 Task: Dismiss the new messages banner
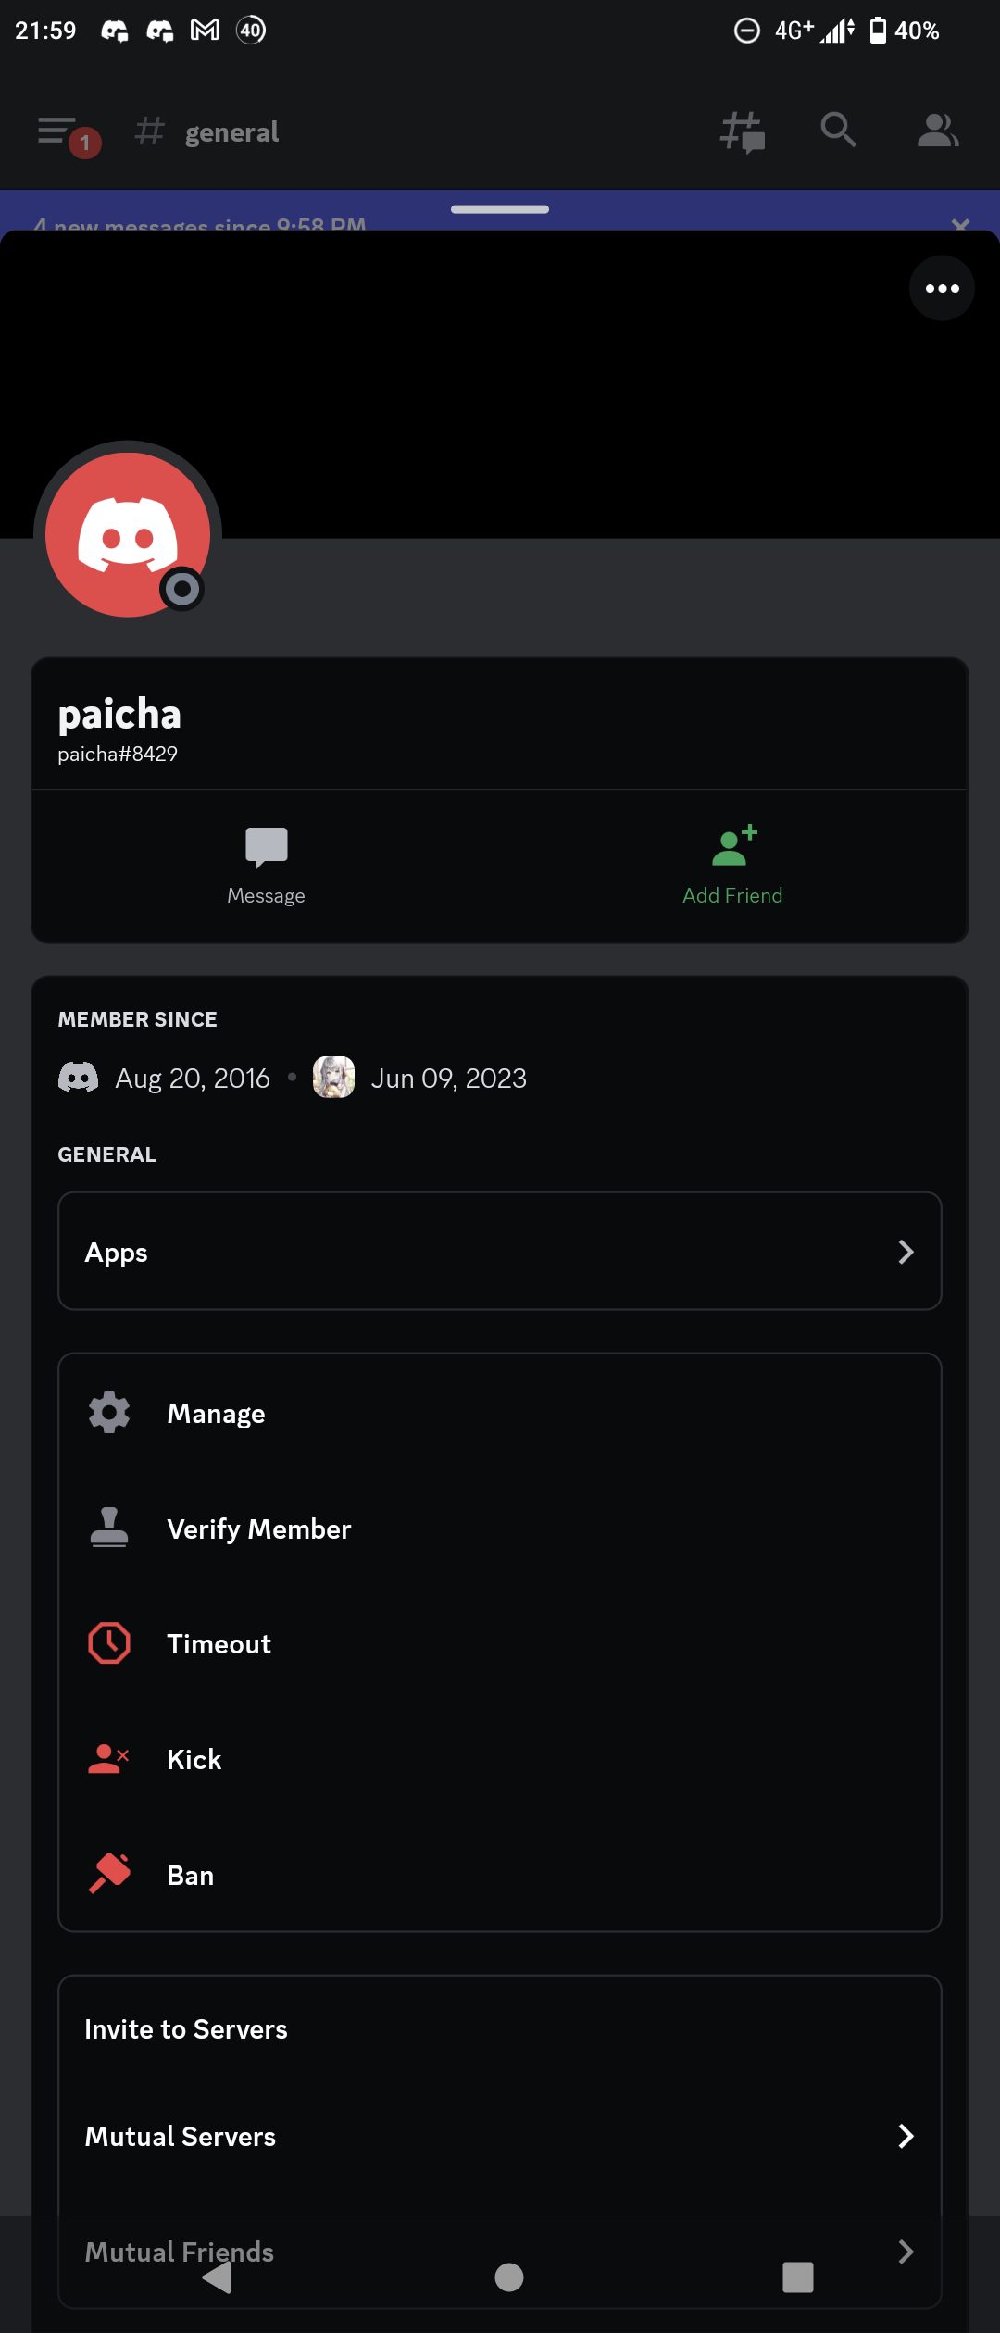[960, 223]
